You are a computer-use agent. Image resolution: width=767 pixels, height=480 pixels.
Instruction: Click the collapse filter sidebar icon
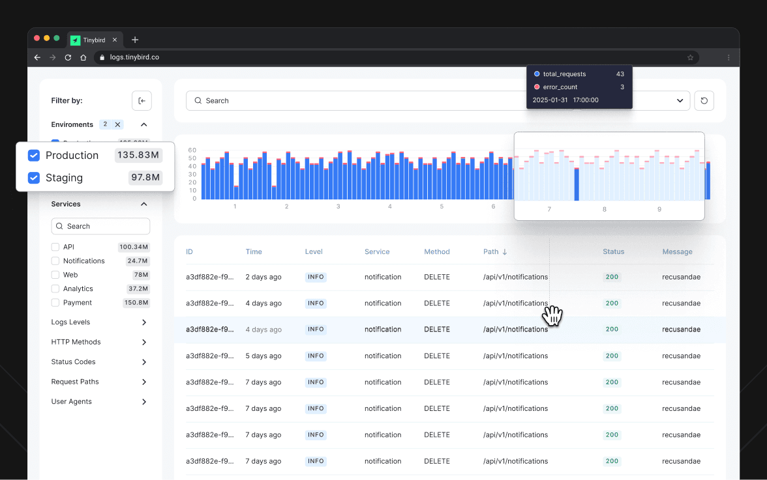pos(142,101)
